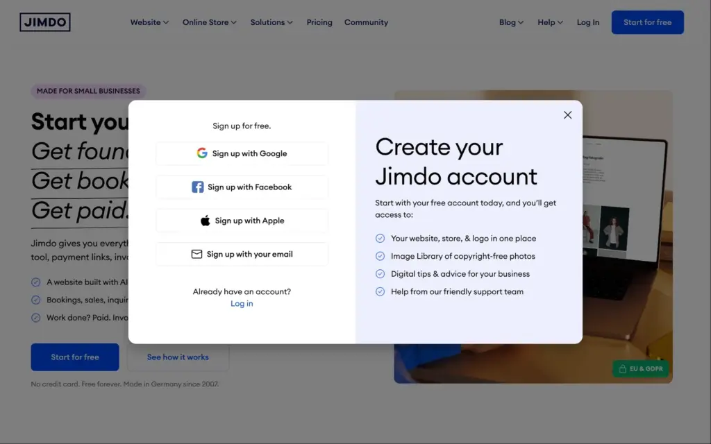The image size is (711, 444).
Task: Expand the Website menu
Action: pyautogui.click(x=149, y=22)
